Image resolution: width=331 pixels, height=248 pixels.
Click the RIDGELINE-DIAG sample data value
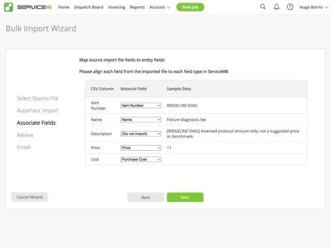(182, 106)
